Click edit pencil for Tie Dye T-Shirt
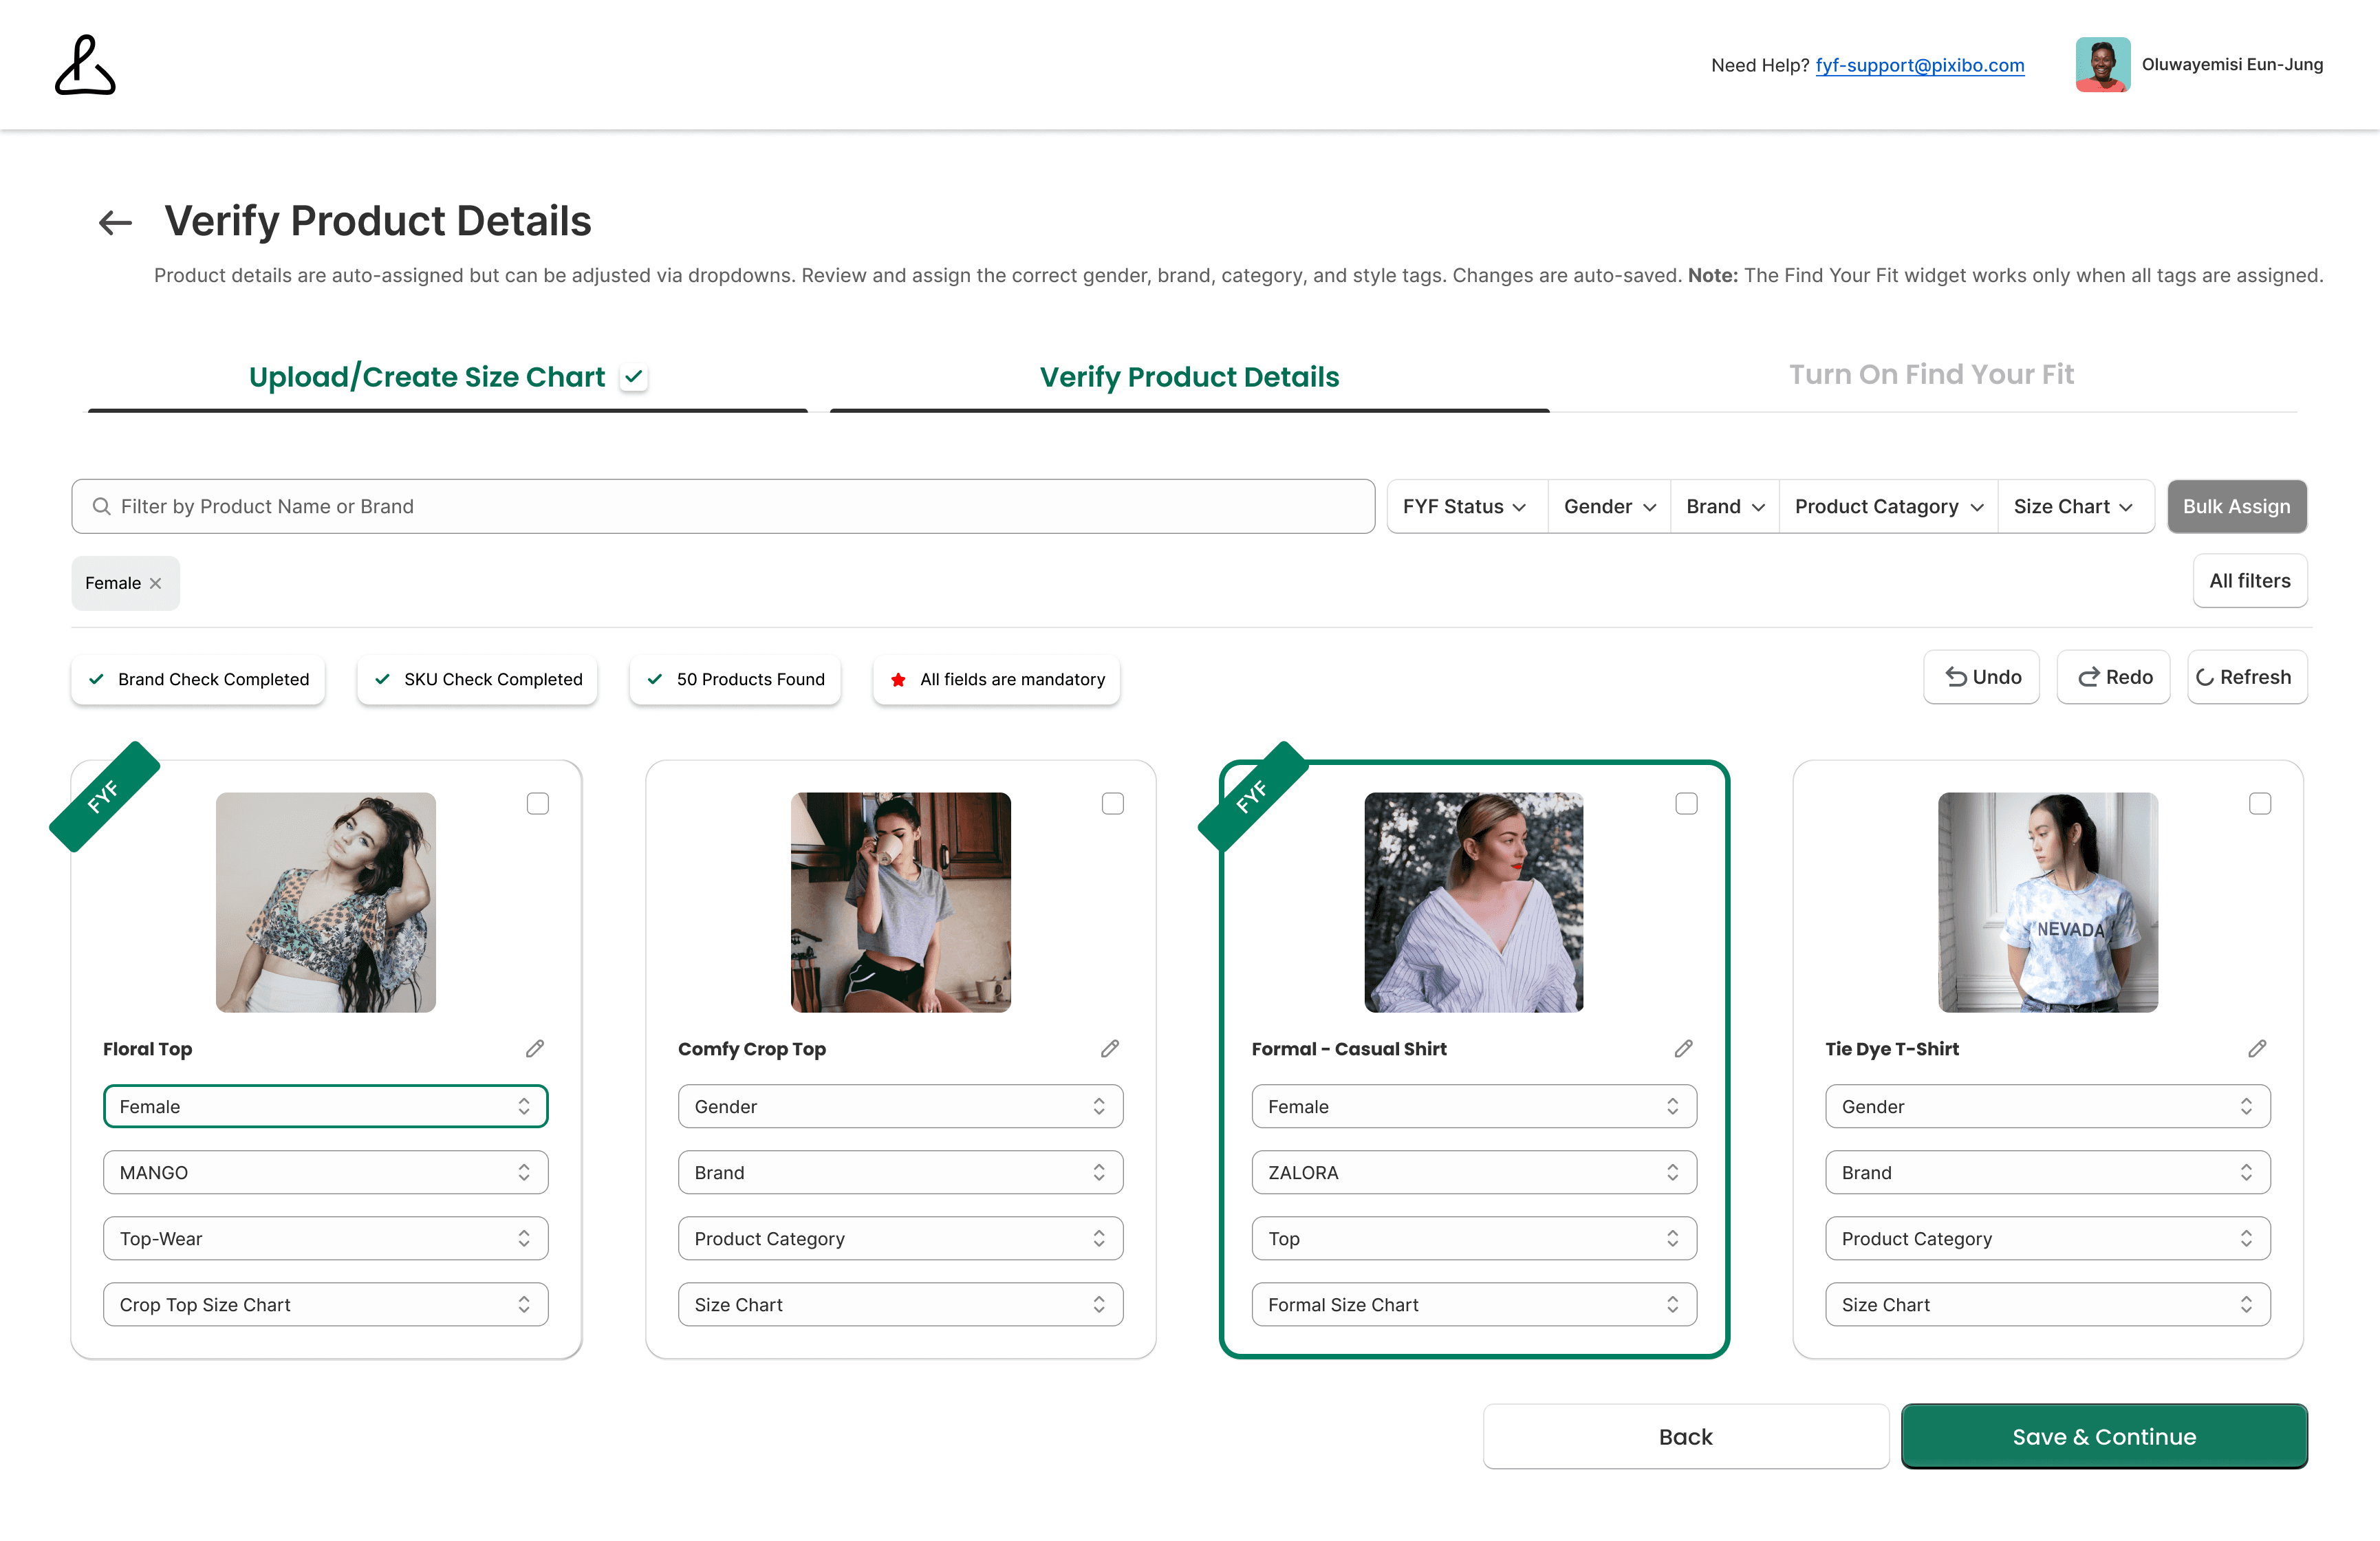This screenshot has width=2380, height=1541. coord(2257,1048)
